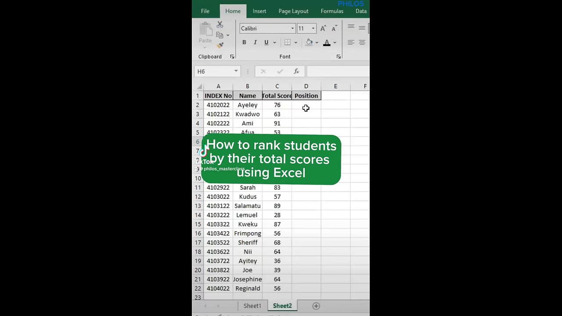562x316 pixels.
Task: Expand the Underline style arrow
Action: [x=274, y=43]
